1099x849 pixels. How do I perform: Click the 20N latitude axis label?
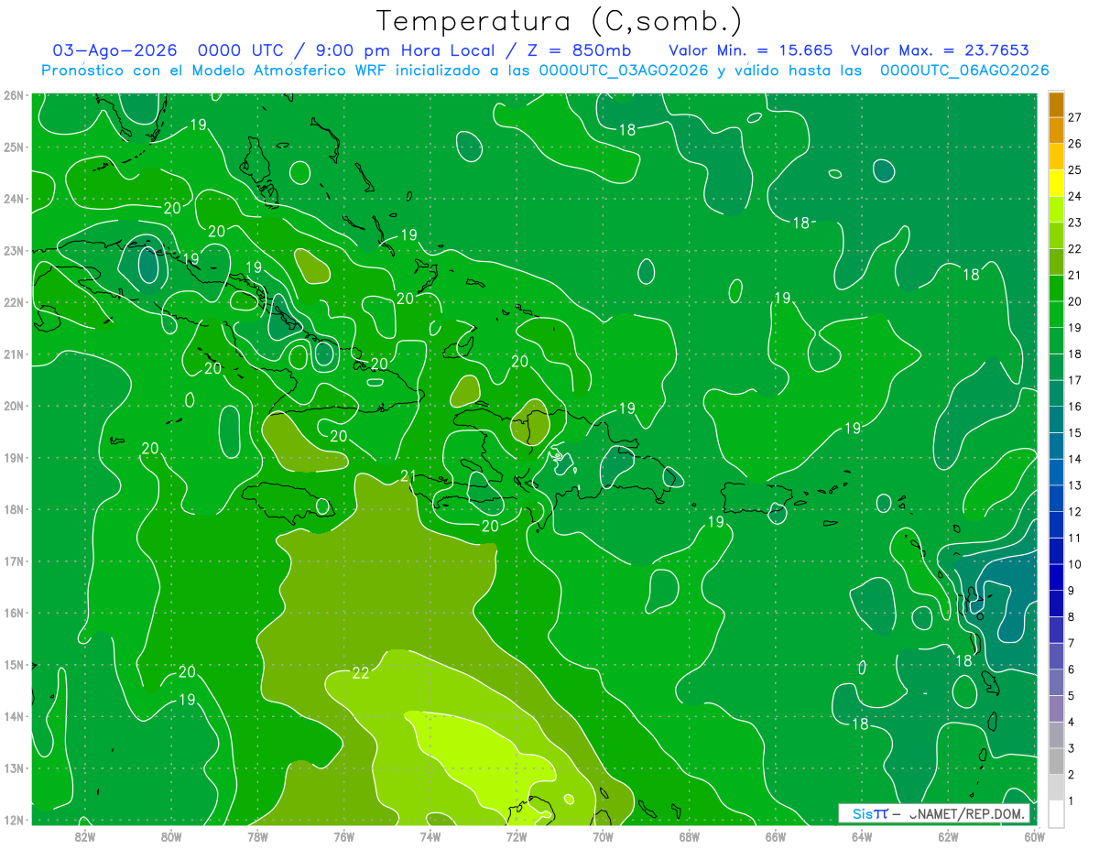(13, 406)
